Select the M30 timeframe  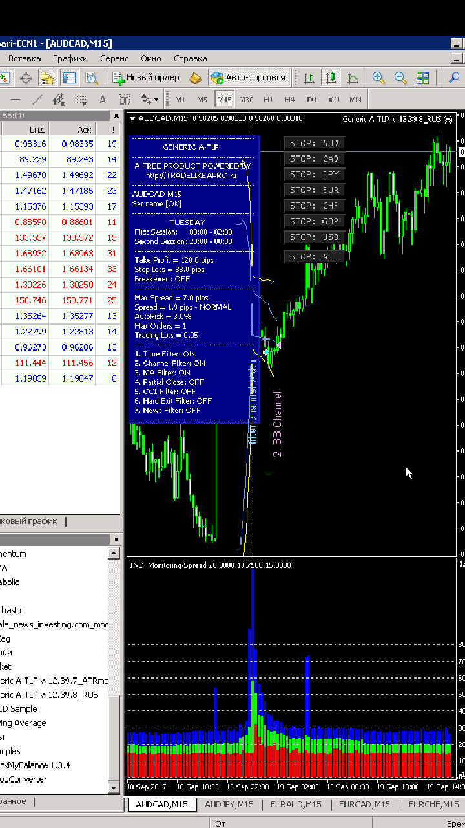tap(246, 100)
